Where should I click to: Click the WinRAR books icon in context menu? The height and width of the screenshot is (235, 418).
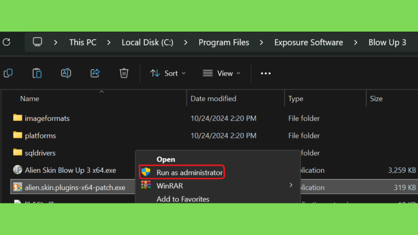[x=146, y=185]
